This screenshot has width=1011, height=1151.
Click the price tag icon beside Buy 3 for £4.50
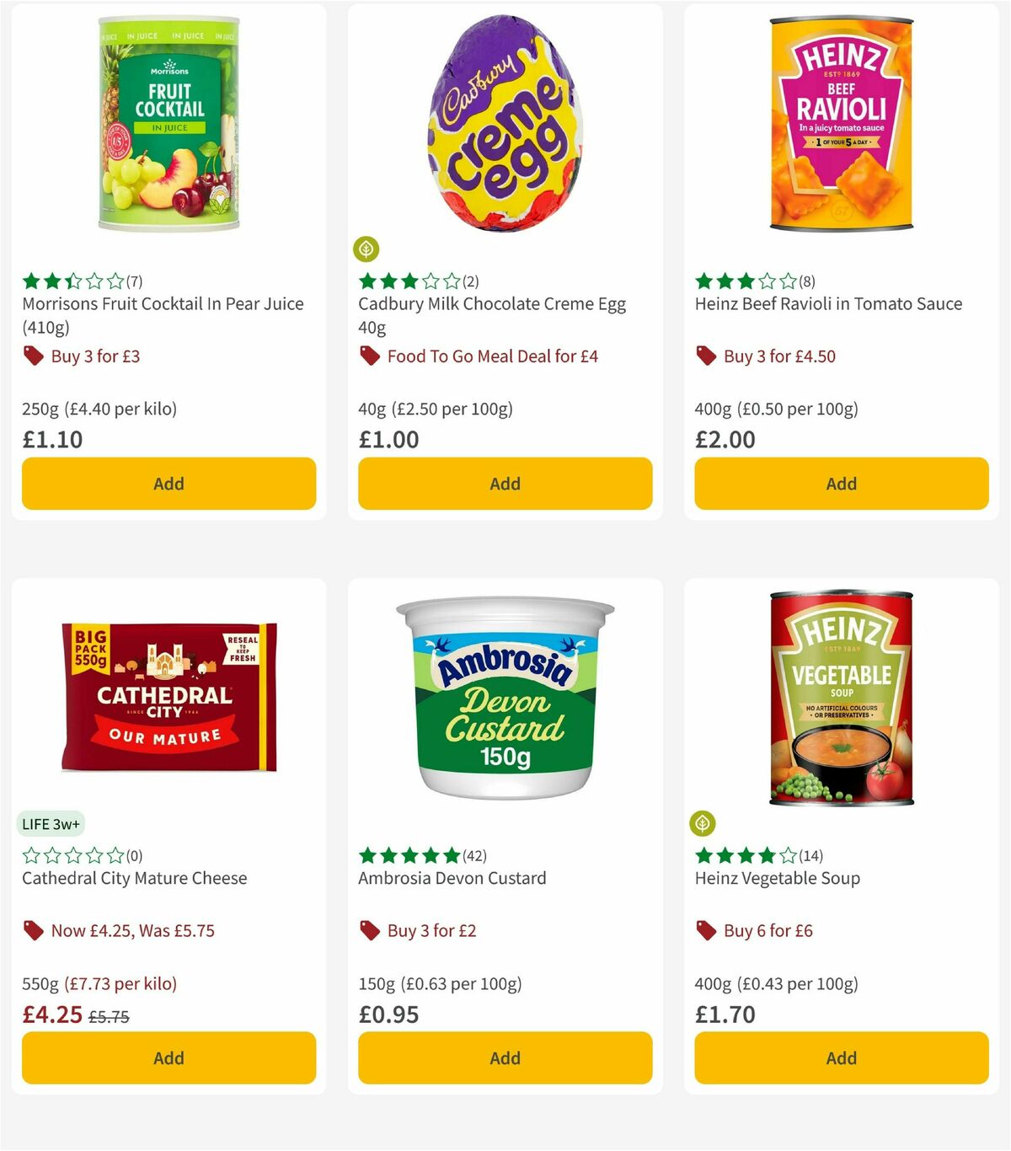click(706, 356)
